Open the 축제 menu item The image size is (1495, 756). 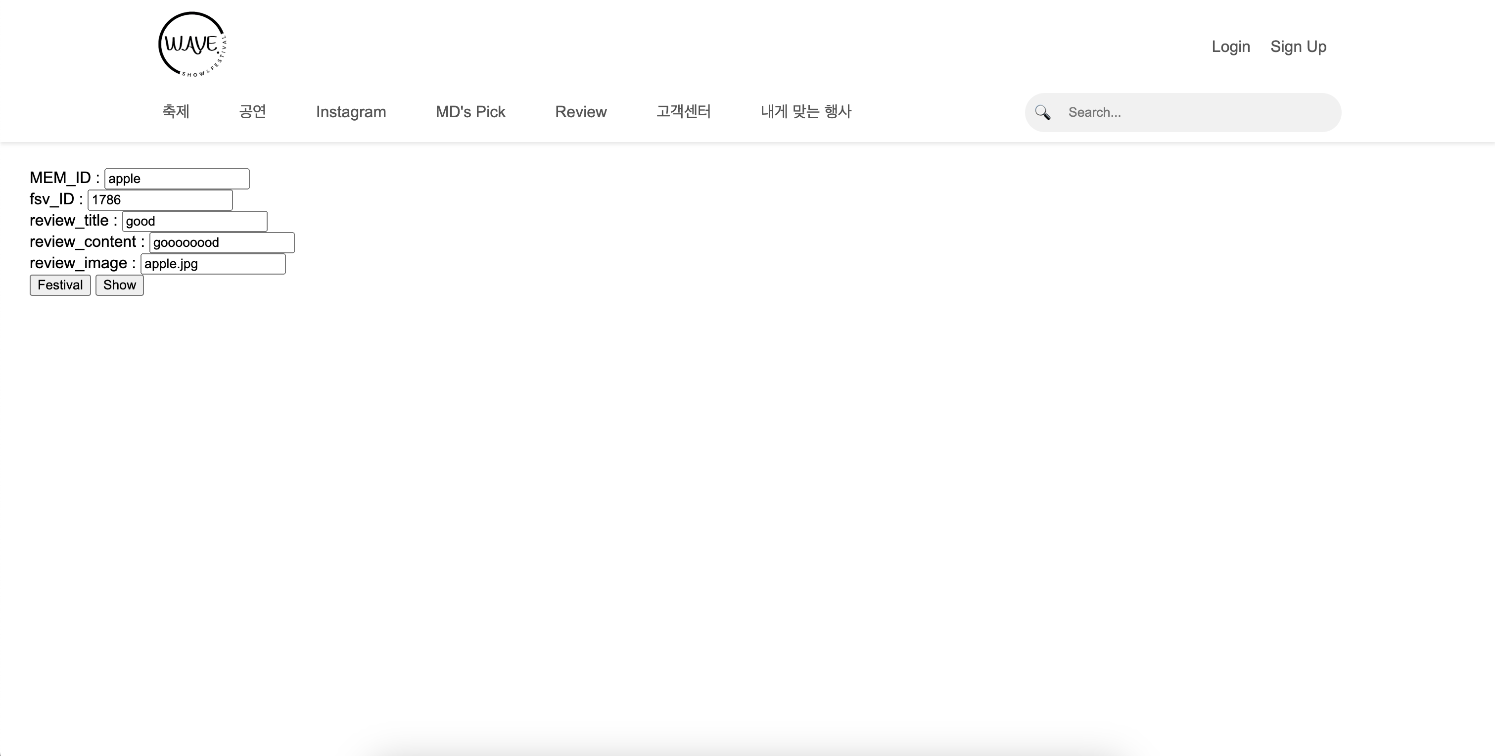point(175,111)
